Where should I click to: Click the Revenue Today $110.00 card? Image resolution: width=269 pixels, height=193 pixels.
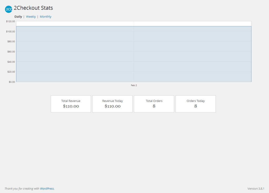pos(112,104)
